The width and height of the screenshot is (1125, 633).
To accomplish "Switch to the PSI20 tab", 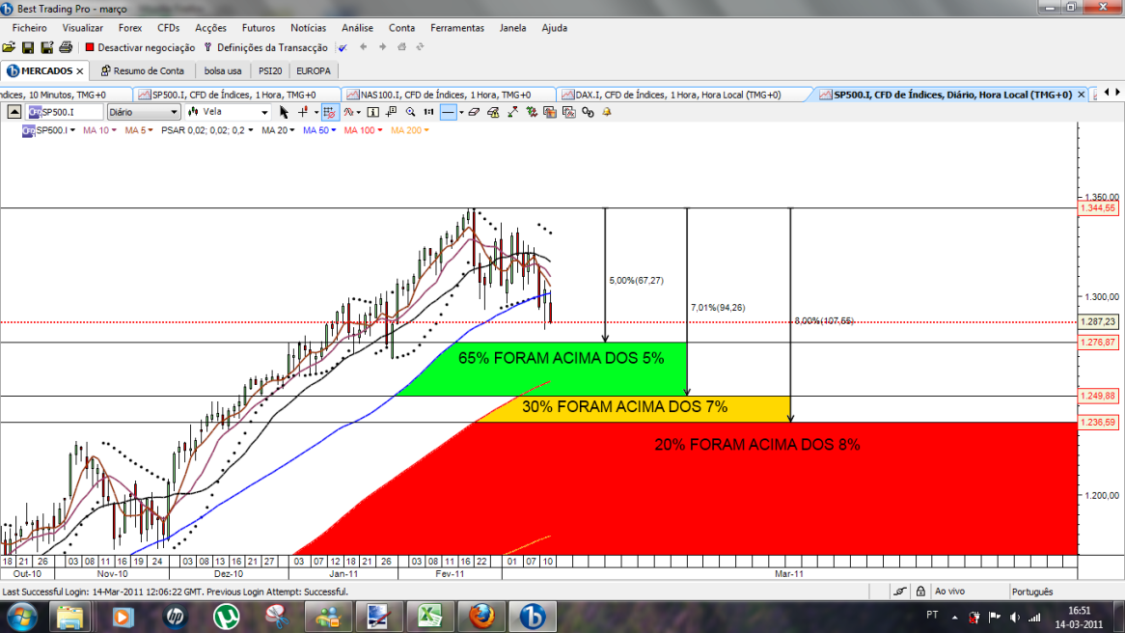I will 270,71.
